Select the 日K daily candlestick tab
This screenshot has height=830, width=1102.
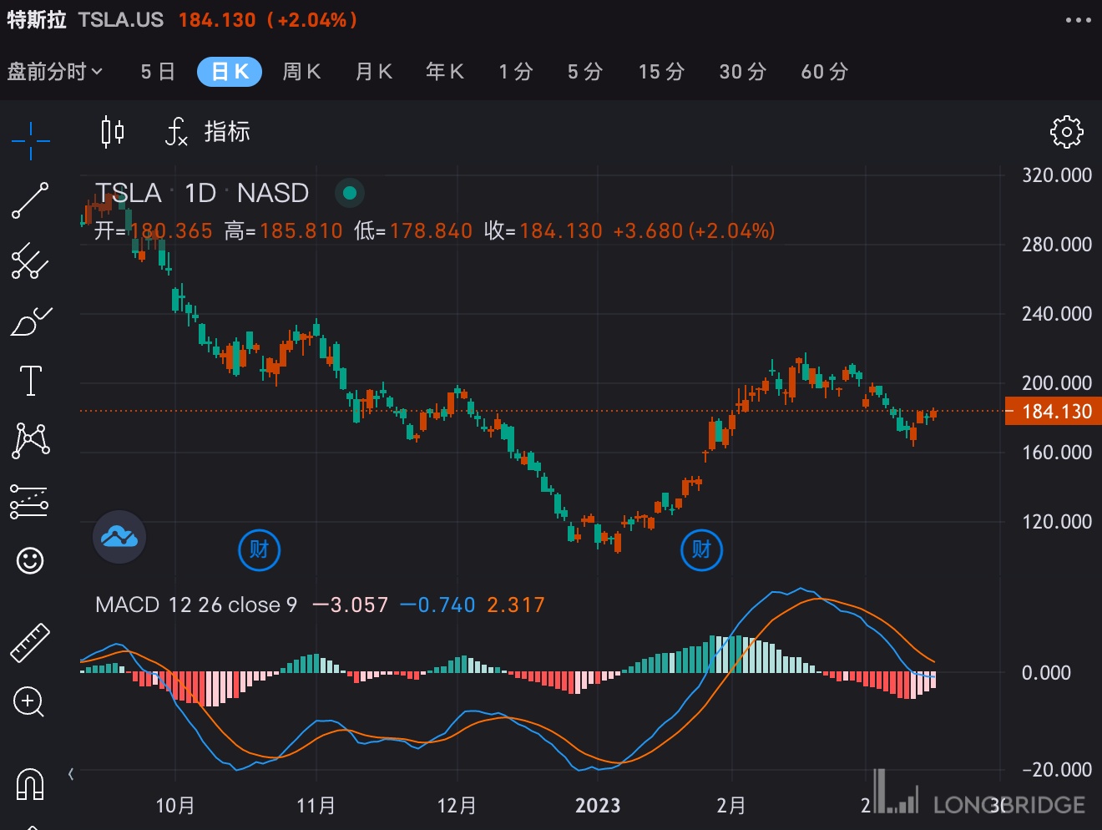pyautogui.click(x=230, y=72)
